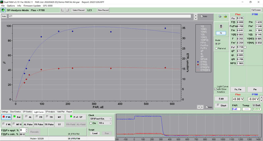Enable the Clock On checkbox

(x=91, y=123)
